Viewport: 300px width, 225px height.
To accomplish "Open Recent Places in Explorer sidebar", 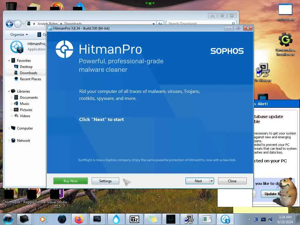I will (x=30, y=79).
